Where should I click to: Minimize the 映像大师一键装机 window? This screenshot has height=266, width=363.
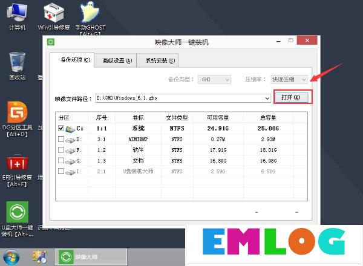[x=278, y=41]
